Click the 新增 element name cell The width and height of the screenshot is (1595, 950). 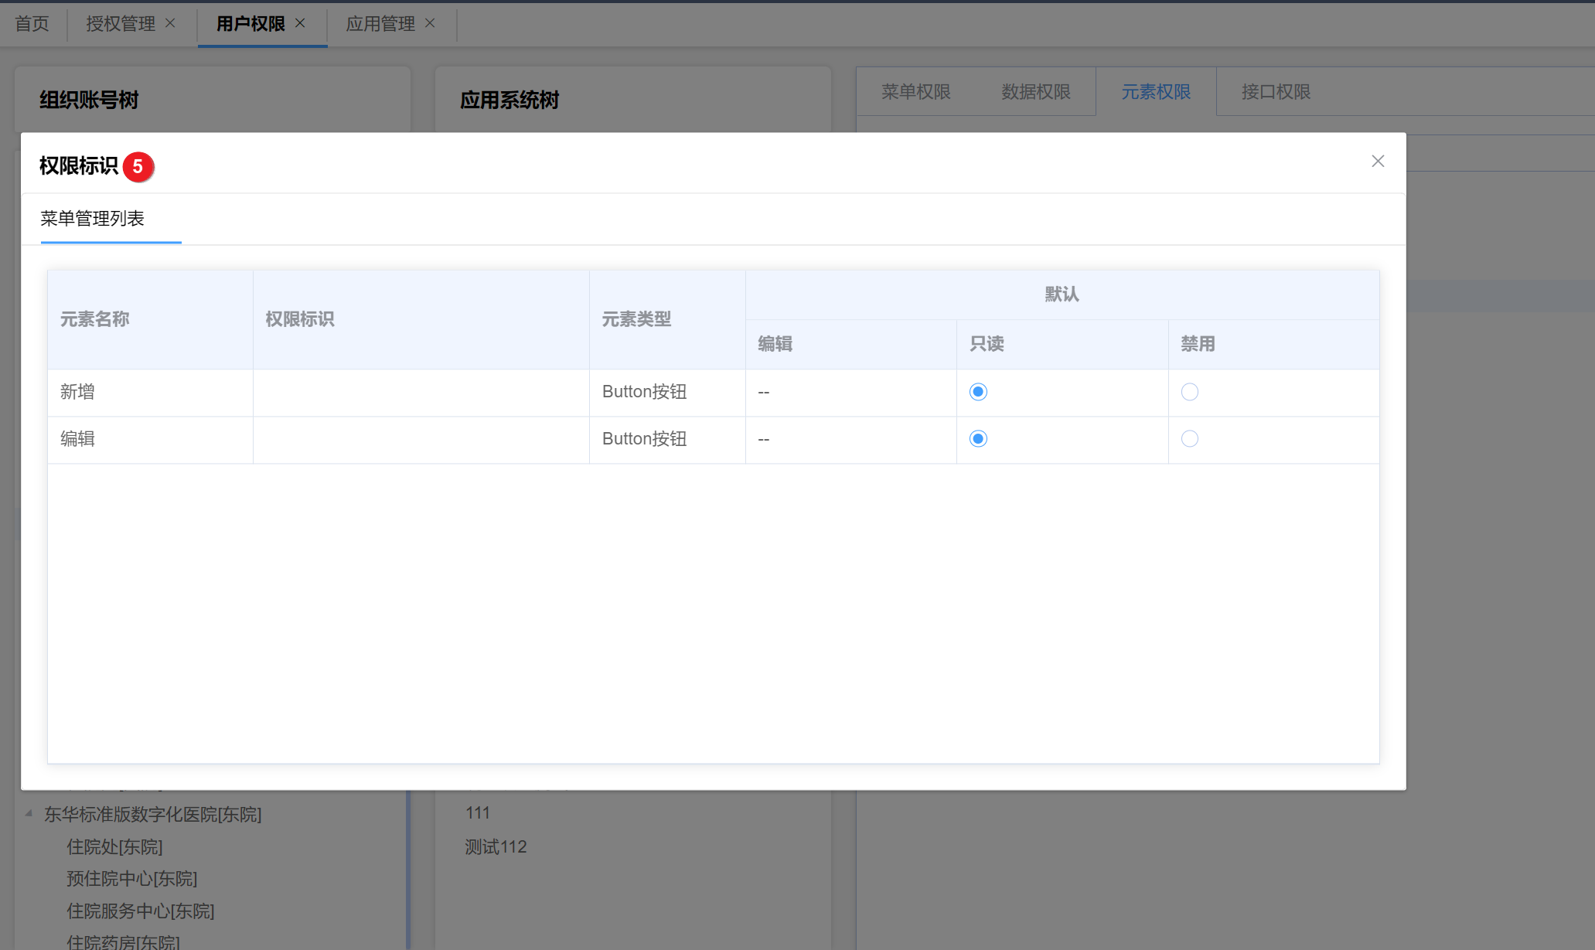pyautogui.click(x=150, y=393)
